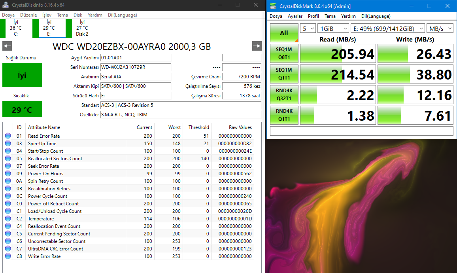Click the next disk right arrow
Viewport: 457px width, 273px height.
pyautogui.click(x=257, y=46)
